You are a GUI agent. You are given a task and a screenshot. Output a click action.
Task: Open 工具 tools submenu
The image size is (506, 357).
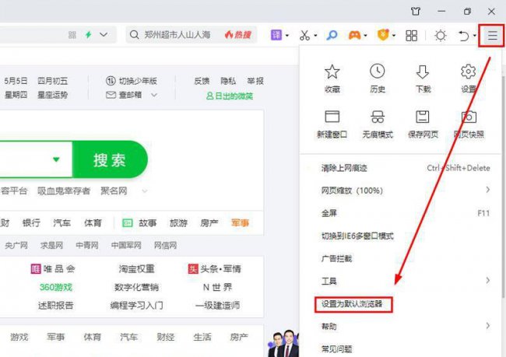[x=401, y=281]
